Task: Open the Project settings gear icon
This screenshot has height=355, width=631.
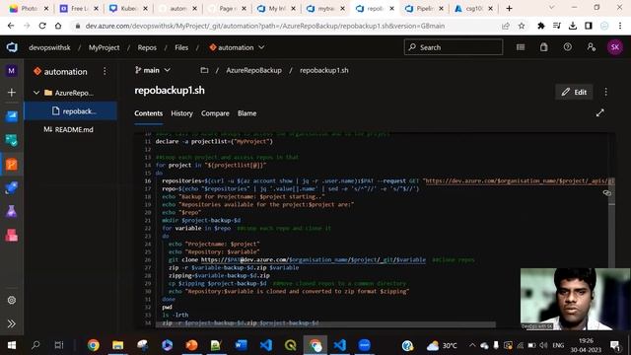Action: click(x=11, y=300)
